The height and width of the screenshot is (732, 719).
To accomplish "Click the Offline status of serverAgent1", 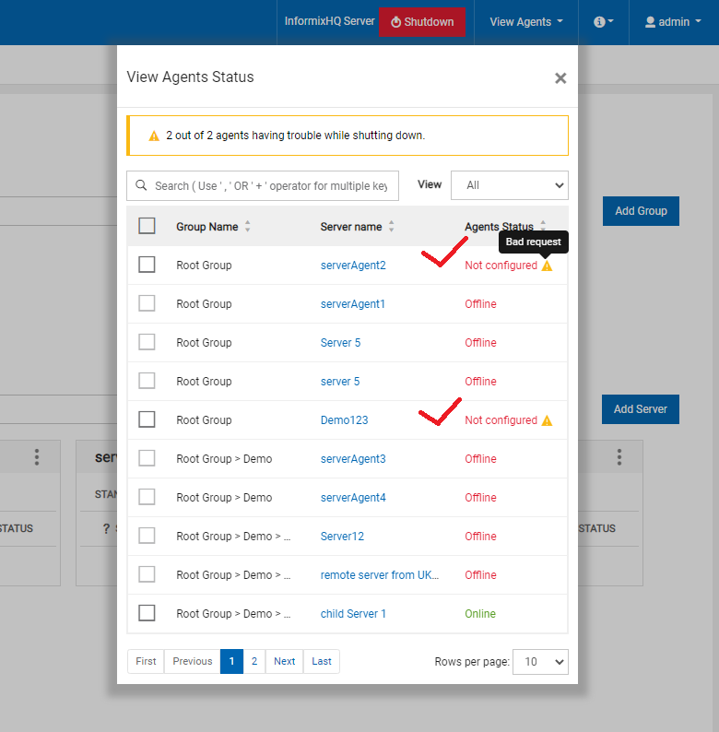I will (x=480, y=304).
